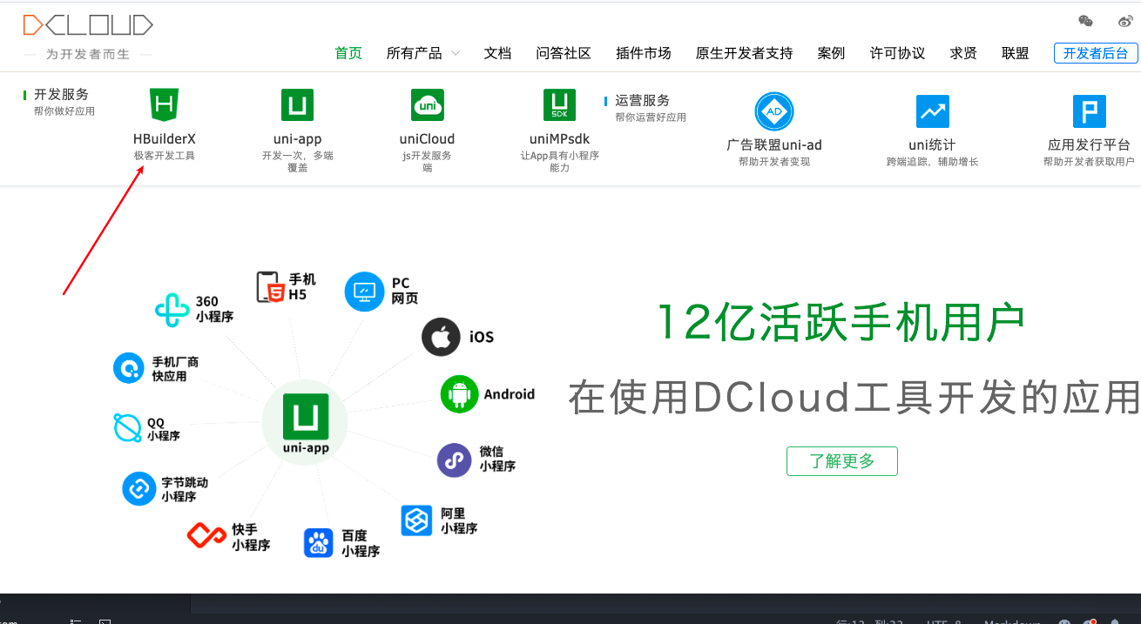Click the QQ小程序 planet icon
The height and width of the screenshot is (624, 1141).
[x=128, y=428]
